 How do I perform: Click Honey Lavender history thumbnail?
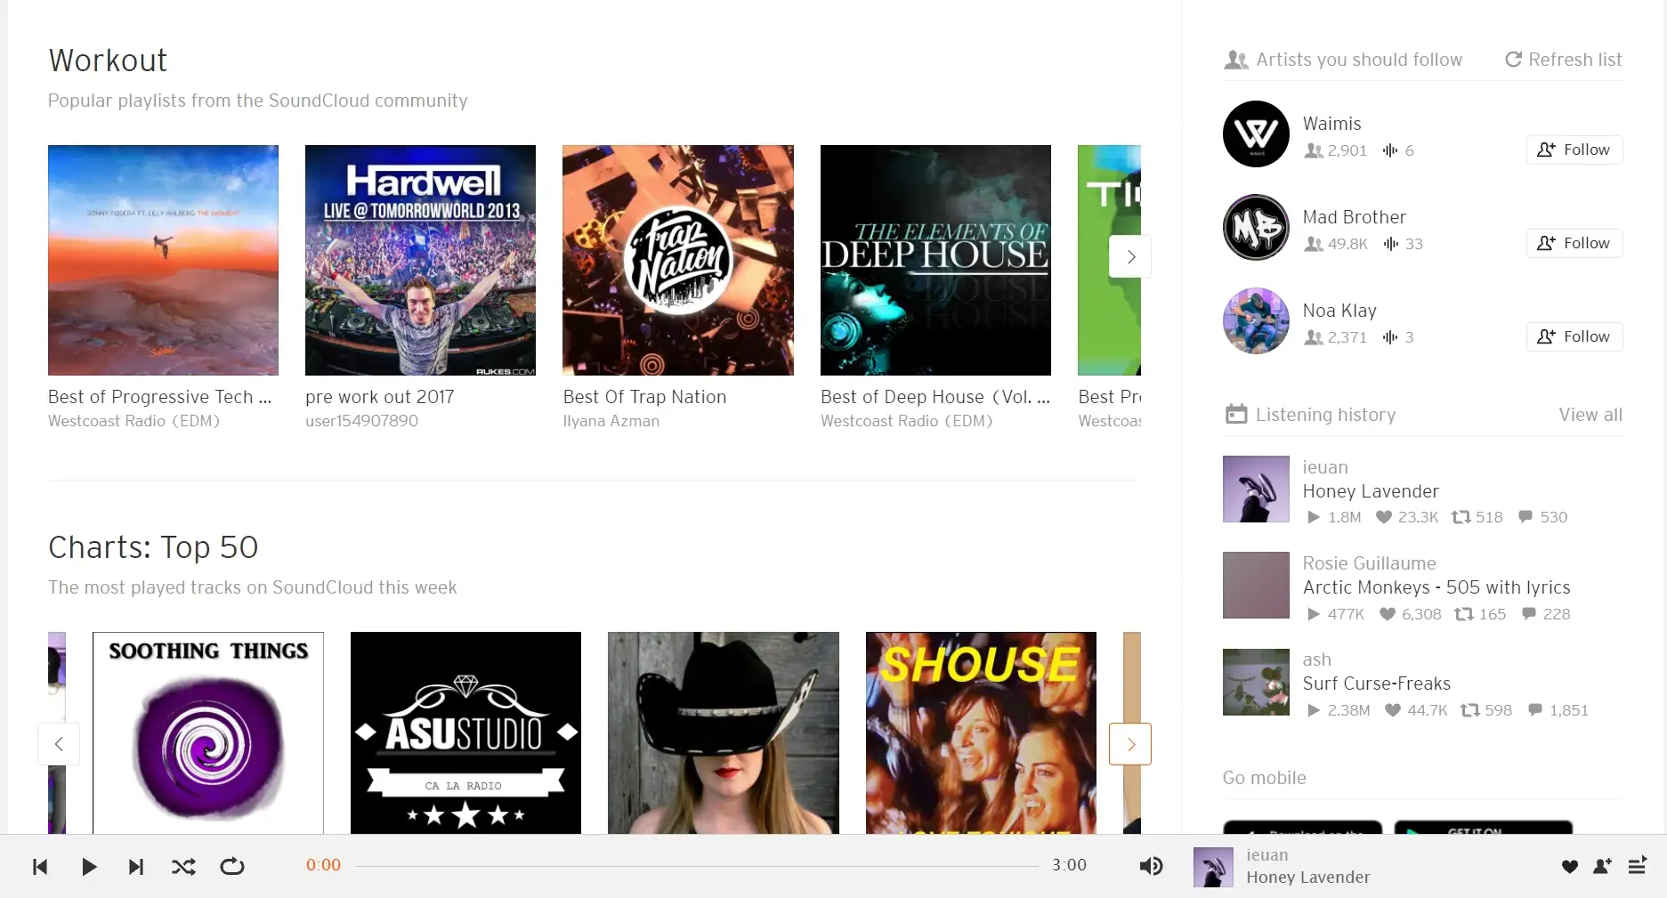pyautogui.click(x=1256, y=489)
